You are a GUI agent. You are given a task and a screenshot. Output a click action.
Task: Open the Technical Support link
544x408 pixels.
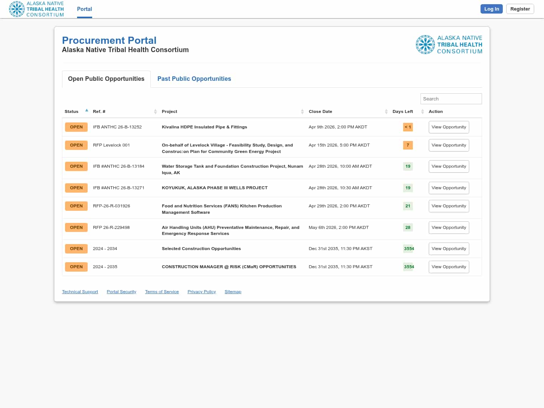(80, 292)
